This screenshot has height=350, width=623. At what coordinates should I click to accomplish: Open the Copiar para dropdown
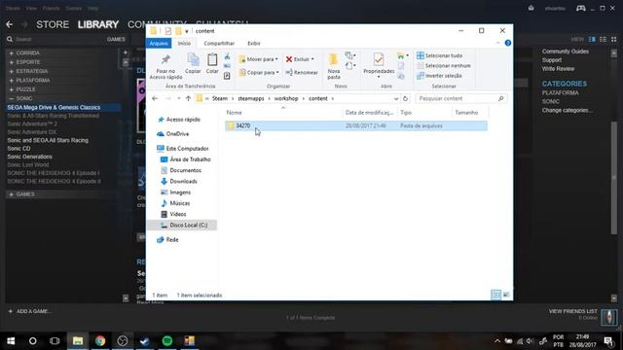(x=259, y=73)
